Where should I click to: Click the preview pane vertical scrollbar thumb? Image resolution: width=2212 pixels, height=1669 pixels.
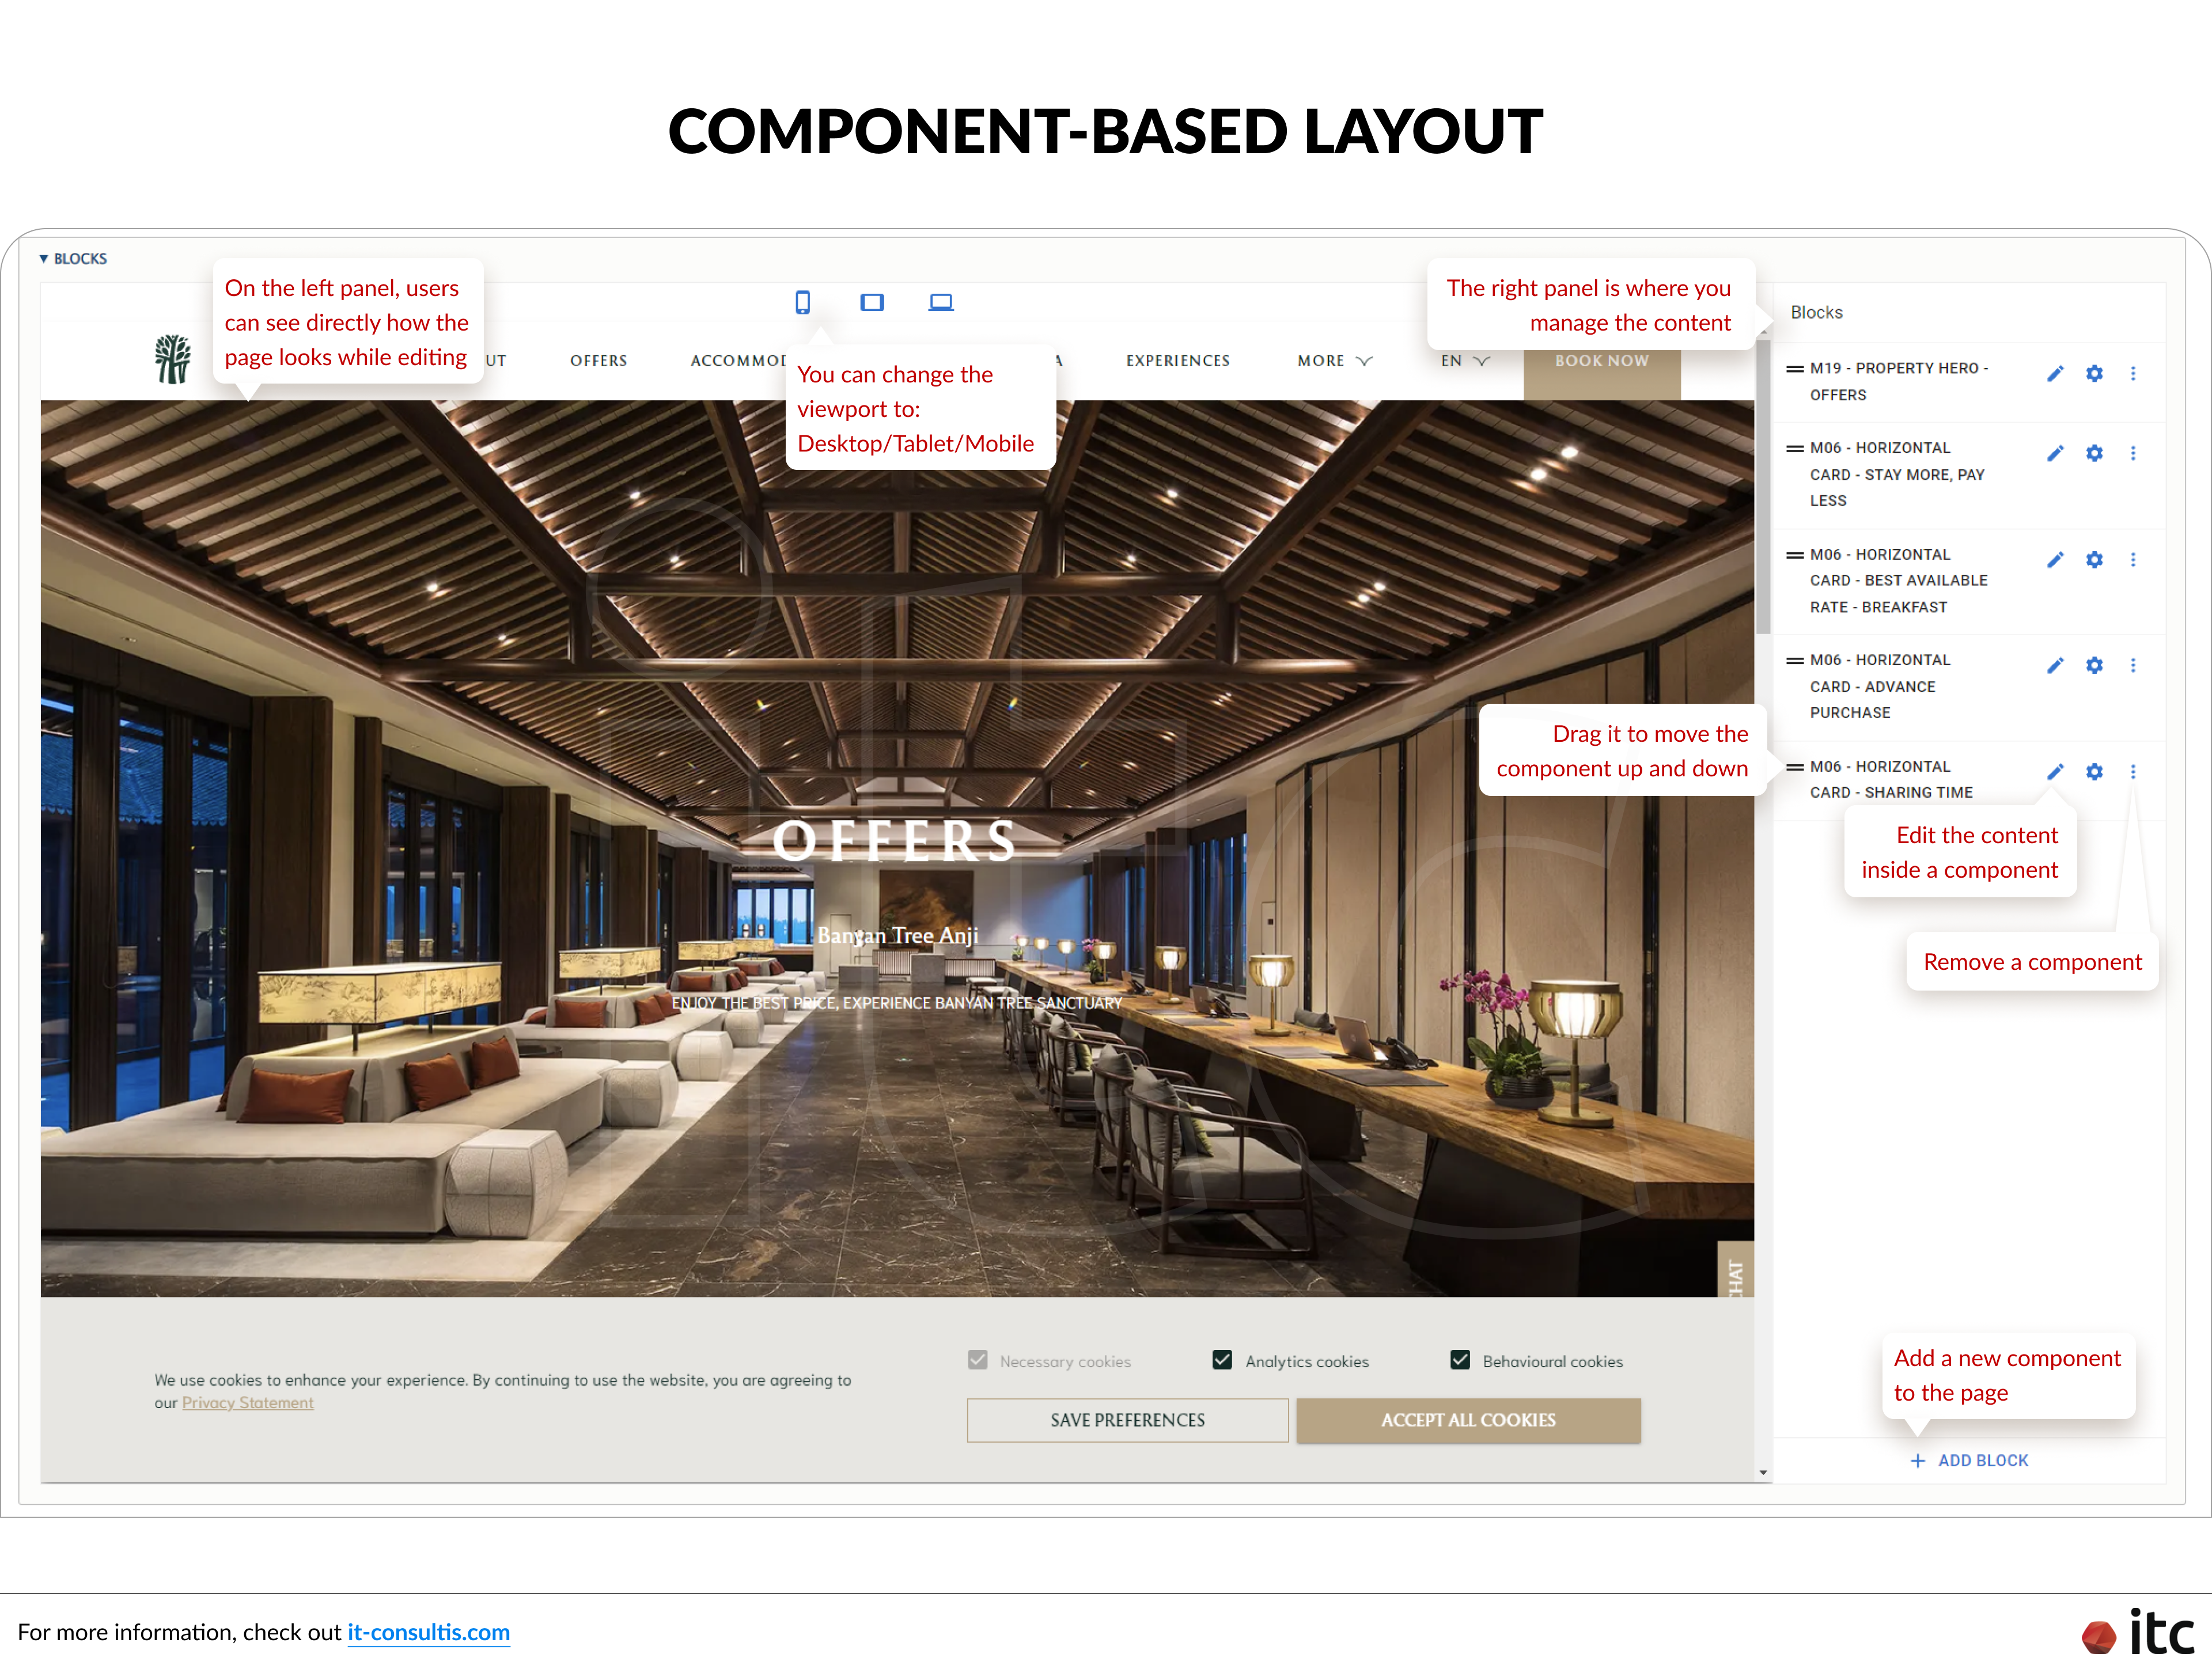pyautogui.click(x=1763, y=486)
